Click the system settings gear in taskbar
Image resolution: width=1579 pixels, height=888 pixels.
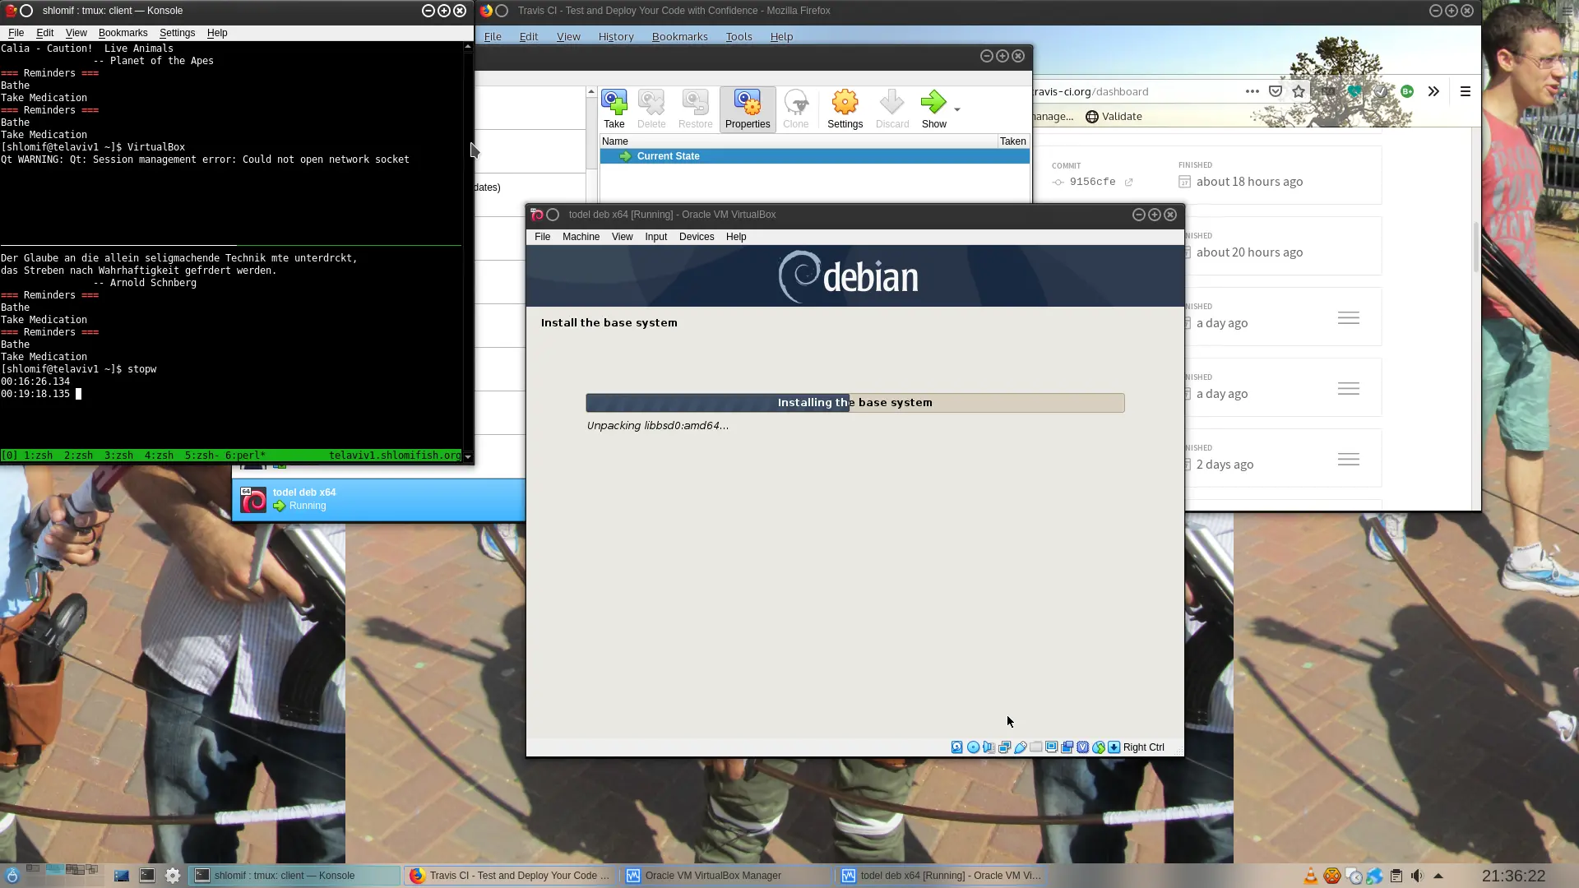tap(172, 876)
